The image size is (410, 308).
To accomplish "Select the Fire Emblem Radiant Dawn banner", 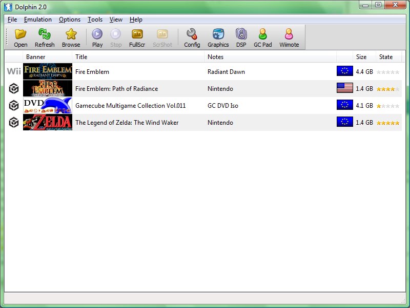I will pyautogui.click(x=48, y=71).
